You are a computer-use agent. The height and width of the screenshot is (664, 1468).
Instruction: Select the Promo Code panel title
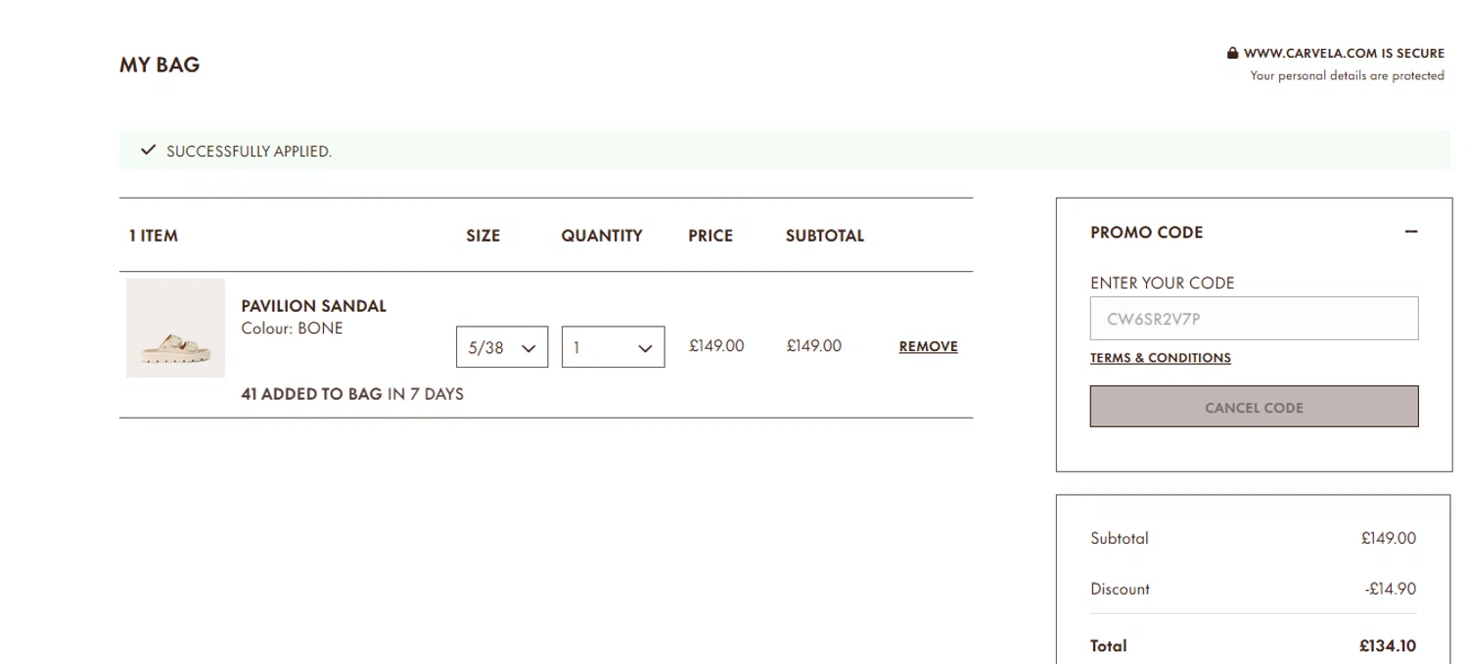[x=1147, y=232]
